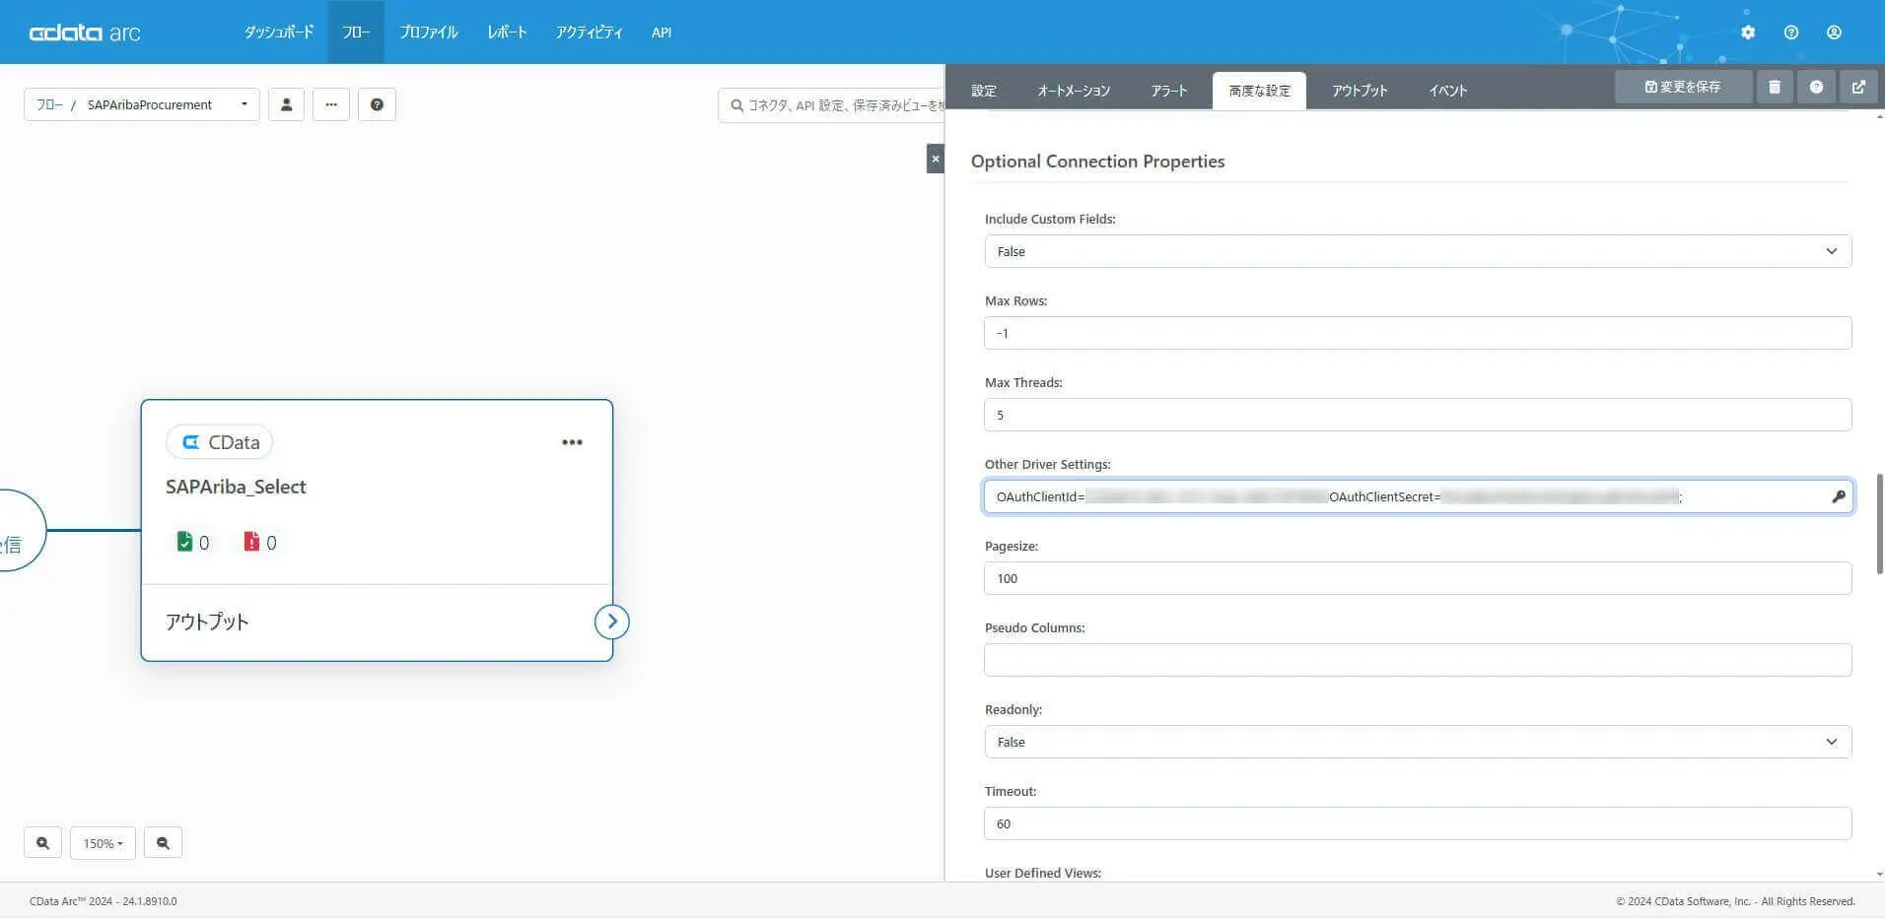Go to the ダッシュボード menu

[x=279, y=33]
